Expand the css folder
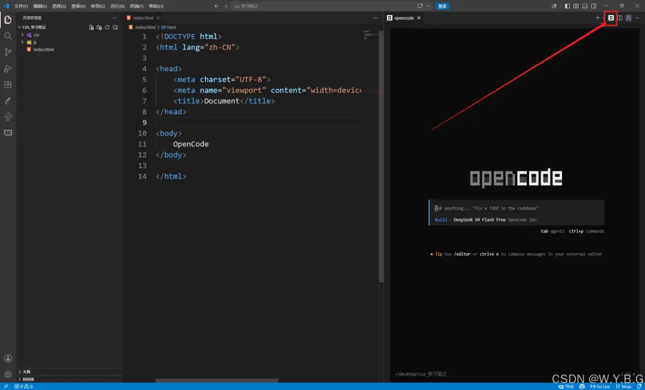 pyautogui.click(x=23, y=35)
